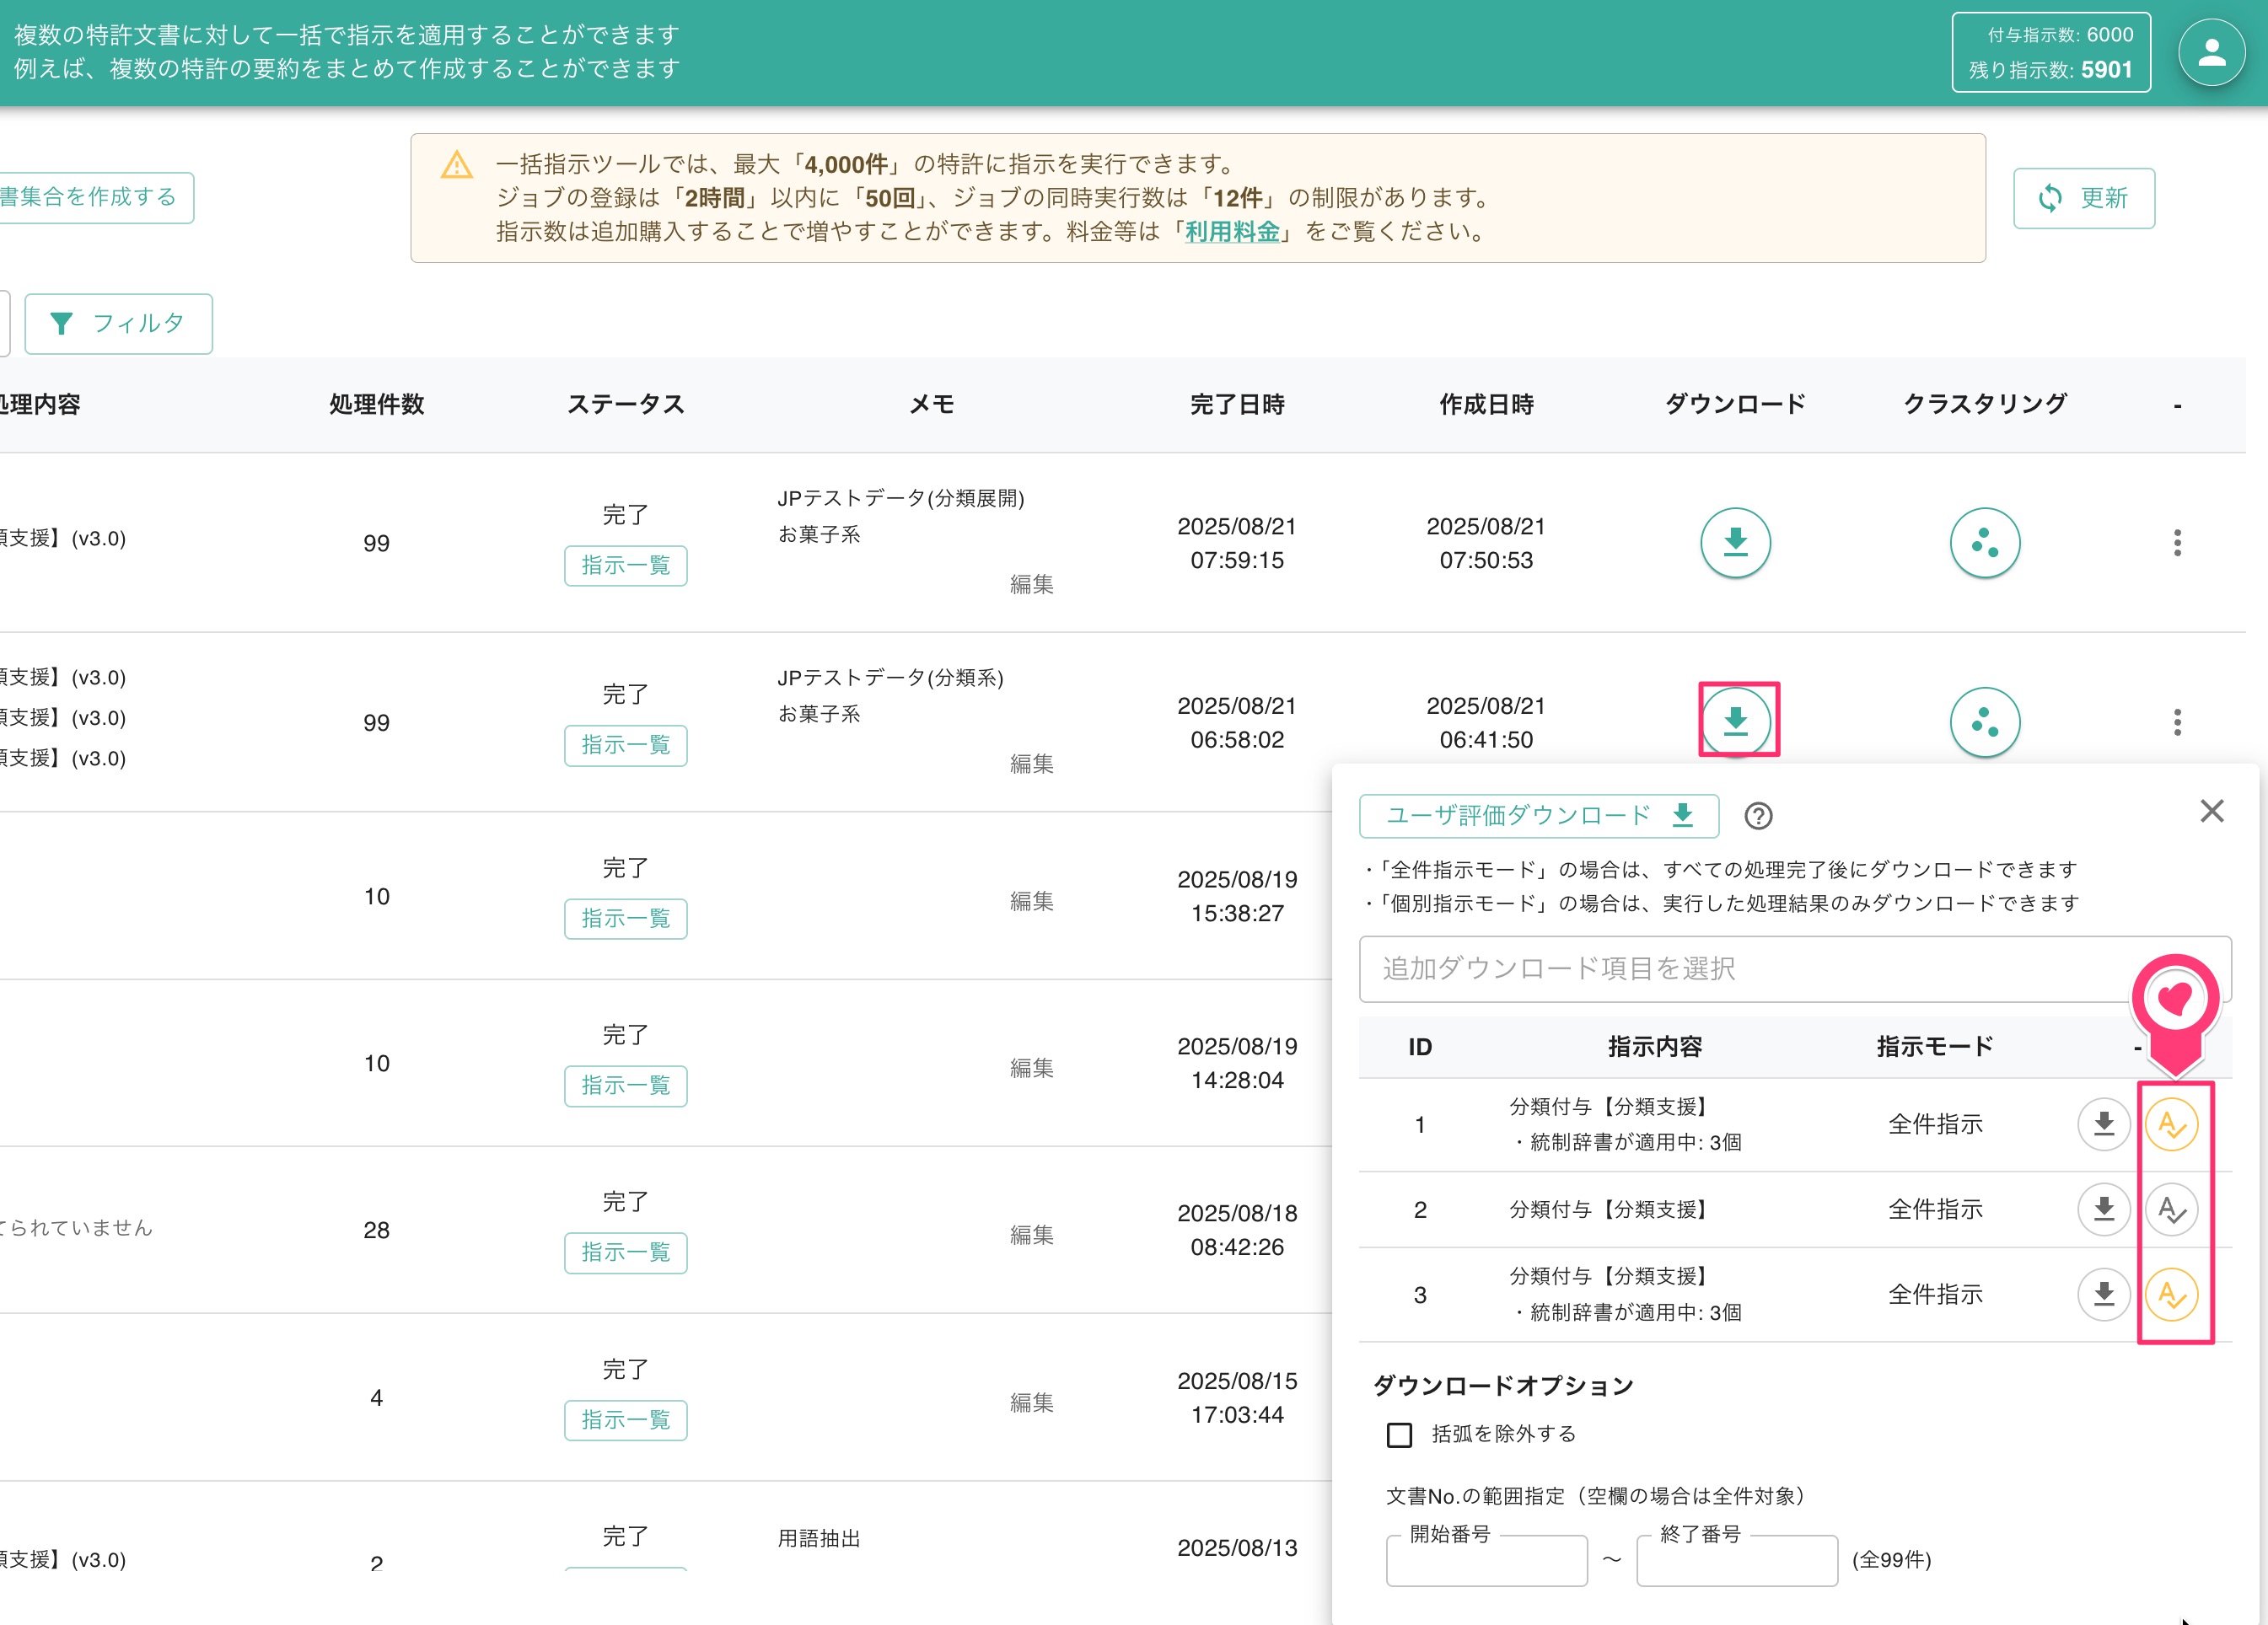Click evaluation icon for instruction ID 3
This screenshot has height=1625, width=2268.
pyautogui.click(x=2171, y=1295)
